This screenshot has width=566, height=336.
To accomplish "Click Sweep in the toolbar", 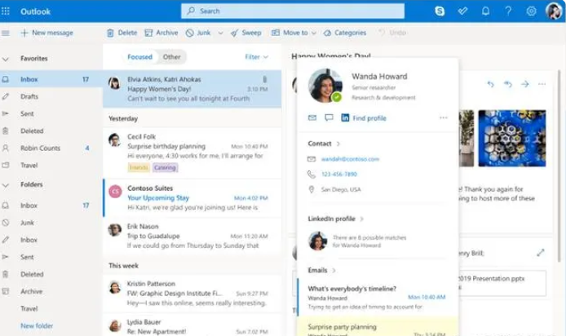I will point(245,33).
